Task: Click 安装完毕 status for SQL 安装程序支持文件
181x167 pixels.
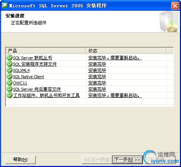Action: [x=97, y=64]
